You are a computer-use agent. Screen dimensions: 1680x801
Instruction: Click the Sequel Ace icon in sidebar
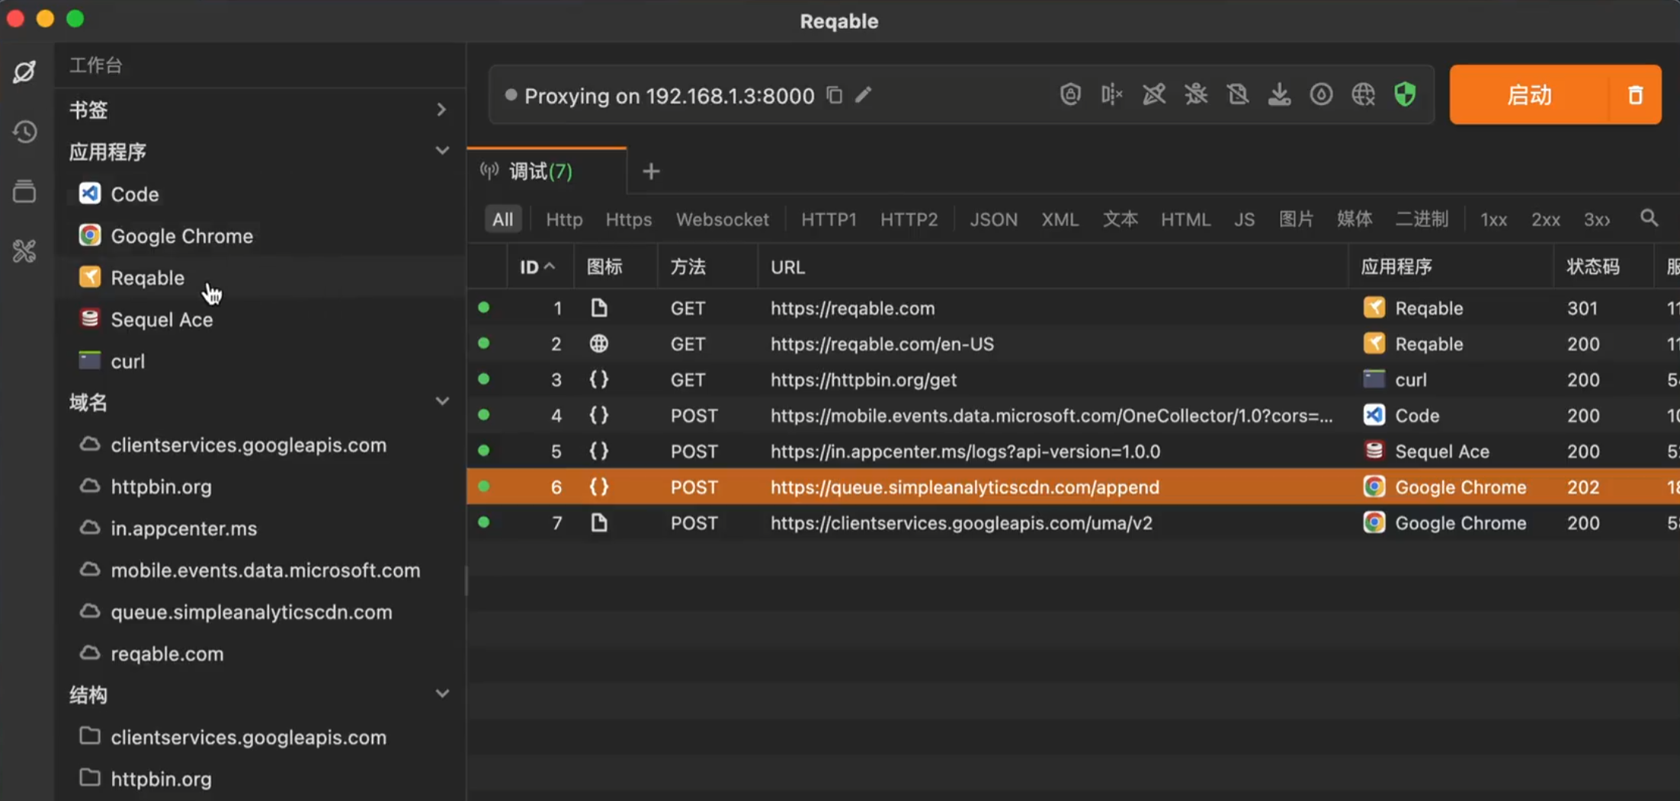(x=90, y=318)
